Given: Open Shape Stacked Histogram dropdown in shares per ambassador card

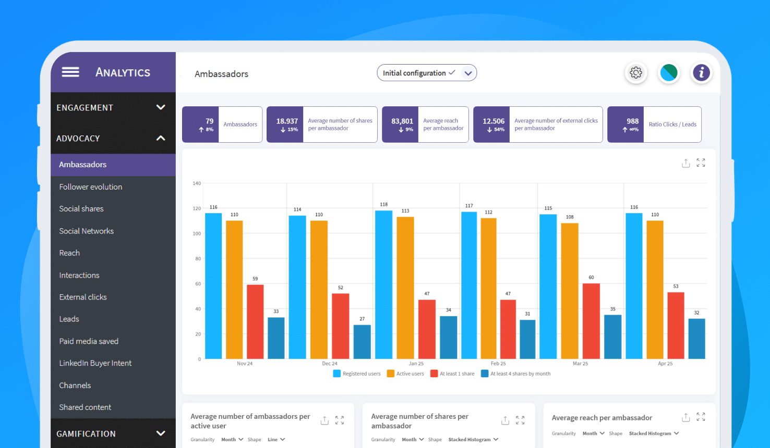Looking at the screenshot, I should click(x=473, y=440).
